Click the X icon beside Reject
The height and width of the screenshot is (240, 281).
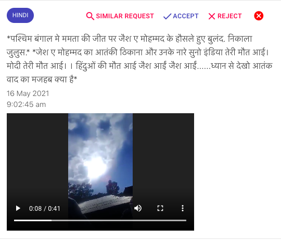pos(212,16)
